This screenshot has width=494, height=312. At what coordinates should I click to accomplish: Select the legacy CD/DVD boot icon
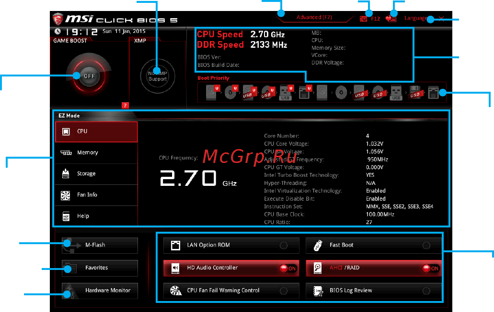(341, 93)
